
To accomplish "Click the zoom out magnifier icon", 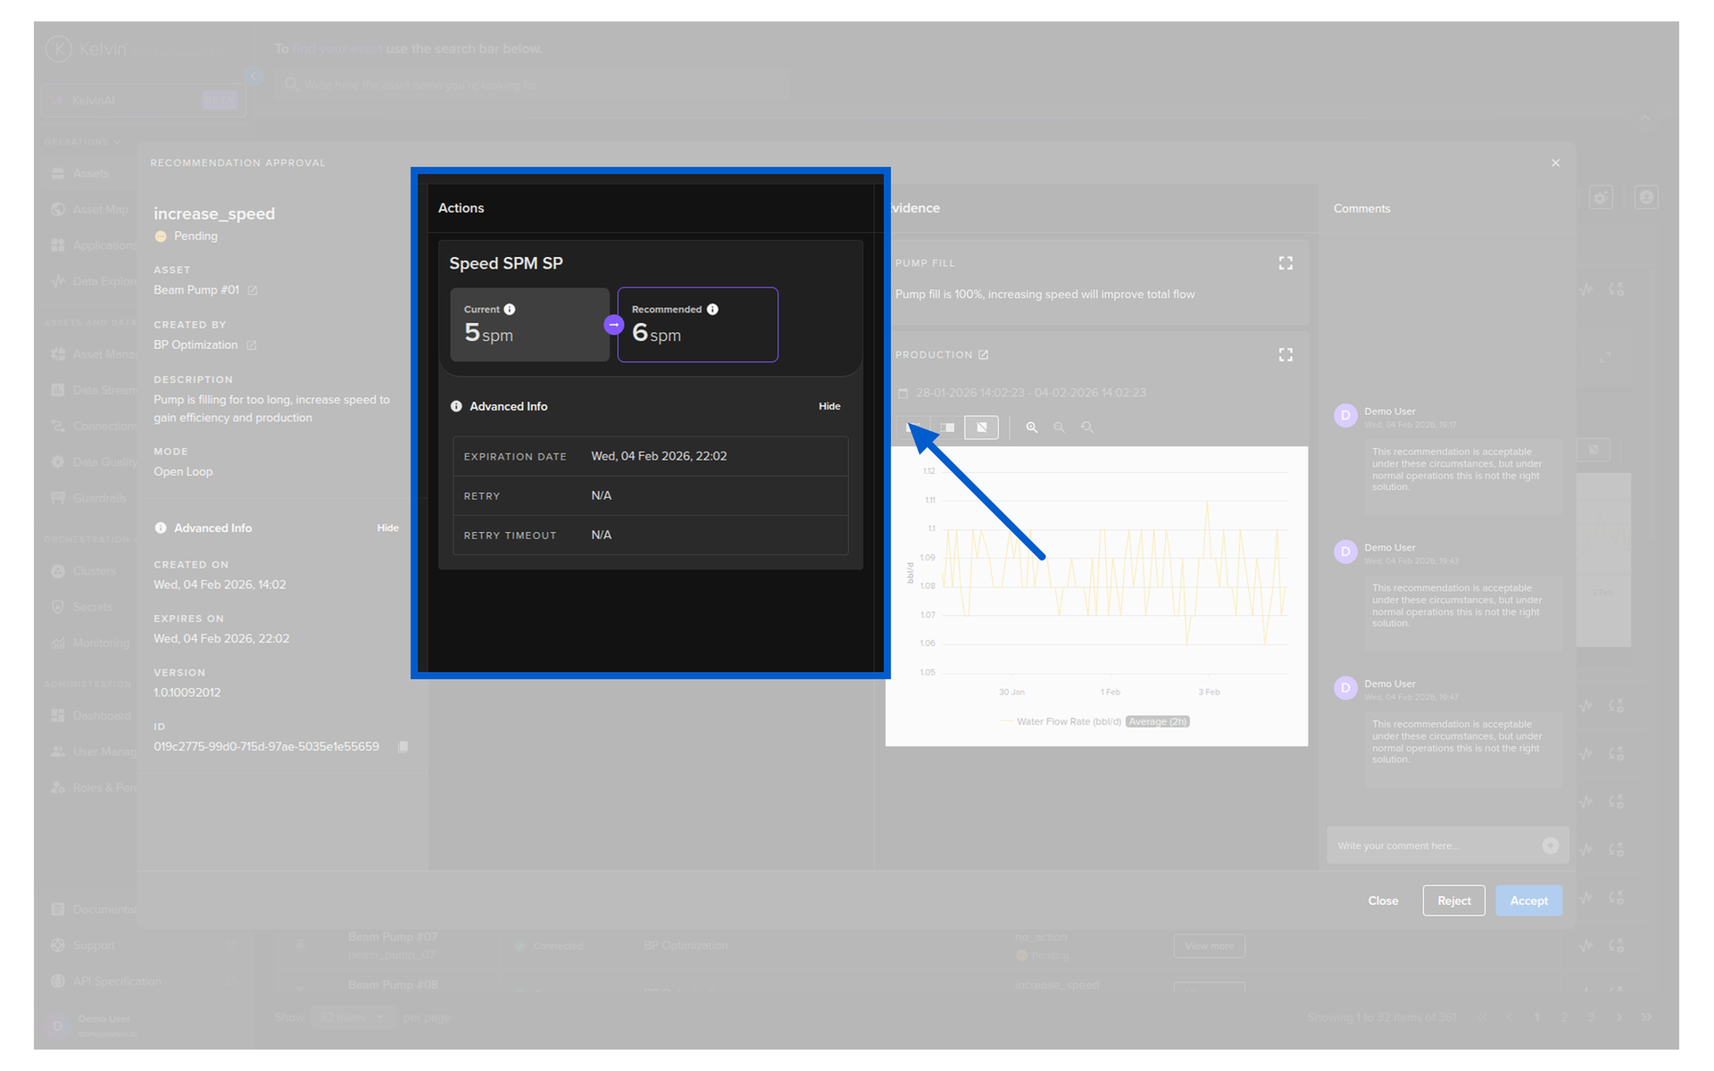I will click(x=1059, y=428).
